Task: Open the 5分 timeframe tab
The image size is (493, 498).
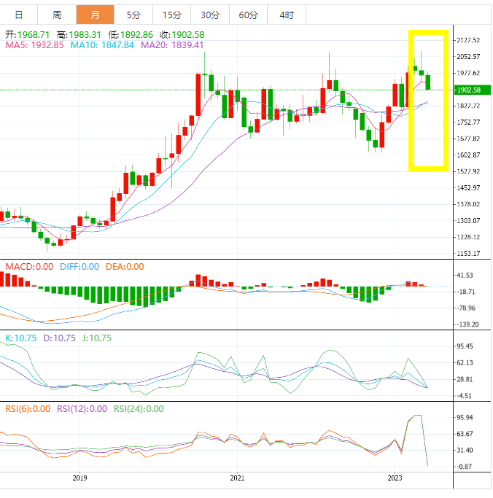Action: (133, 15)
